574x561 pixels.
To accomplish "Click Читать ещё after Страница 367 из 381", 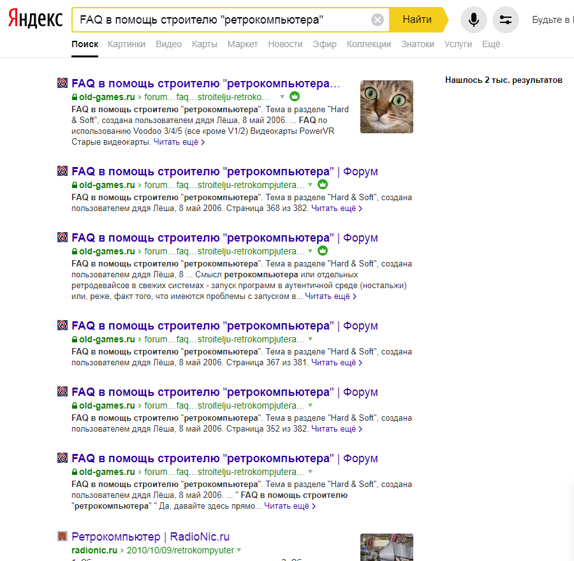I will tap(336, 363).
